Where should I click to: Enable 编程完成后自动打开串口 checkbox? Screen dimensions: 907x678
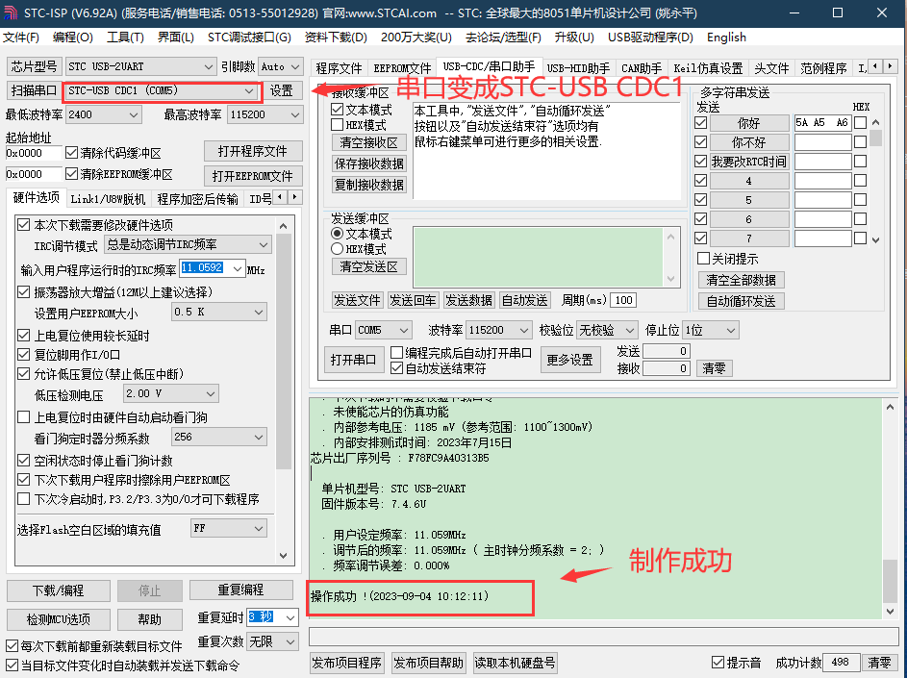coord(397,352)
